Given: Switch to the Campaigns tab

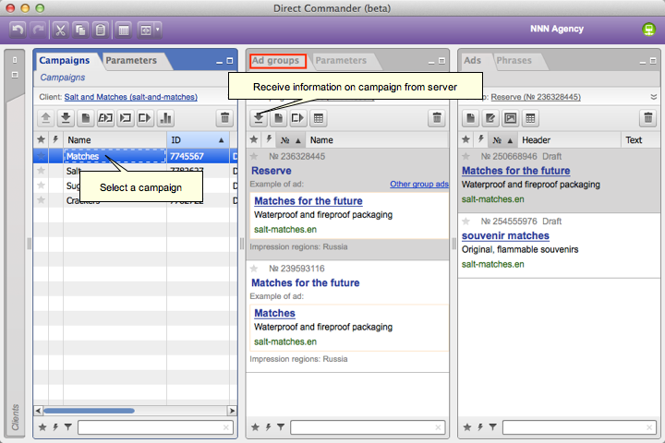Looking at the screenshot, I should point(65,60).
